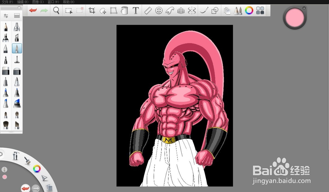Screen dimensions: 329x192
Task: Select the blue sharpen tip brush
Action: 6,104
